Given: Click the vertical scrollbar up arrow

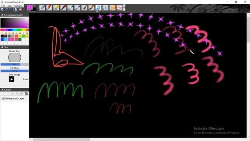Looking at the screenshot, I should [248, 15].
